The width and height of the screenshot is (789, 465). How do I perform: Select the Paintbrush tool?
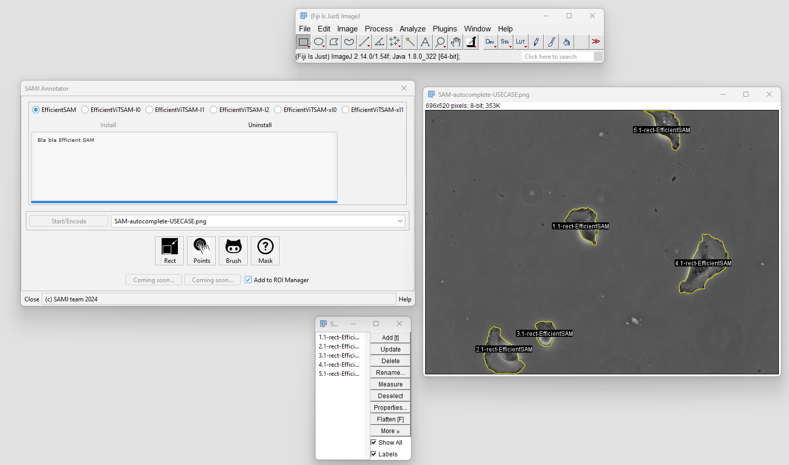pyautogui.click(x=551, y=42)
